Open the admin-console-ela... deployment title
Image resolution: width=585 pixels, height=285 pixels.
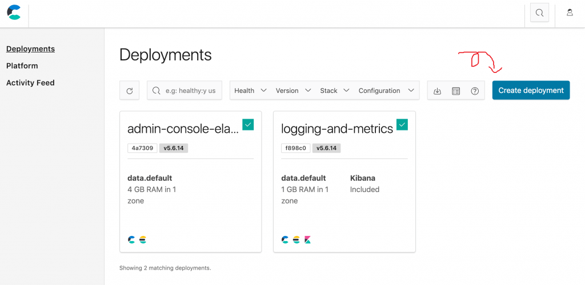[183, 129]
